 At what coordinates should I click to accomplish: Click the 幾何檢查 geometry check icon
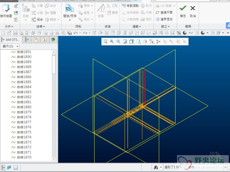(x=6, y=8)
